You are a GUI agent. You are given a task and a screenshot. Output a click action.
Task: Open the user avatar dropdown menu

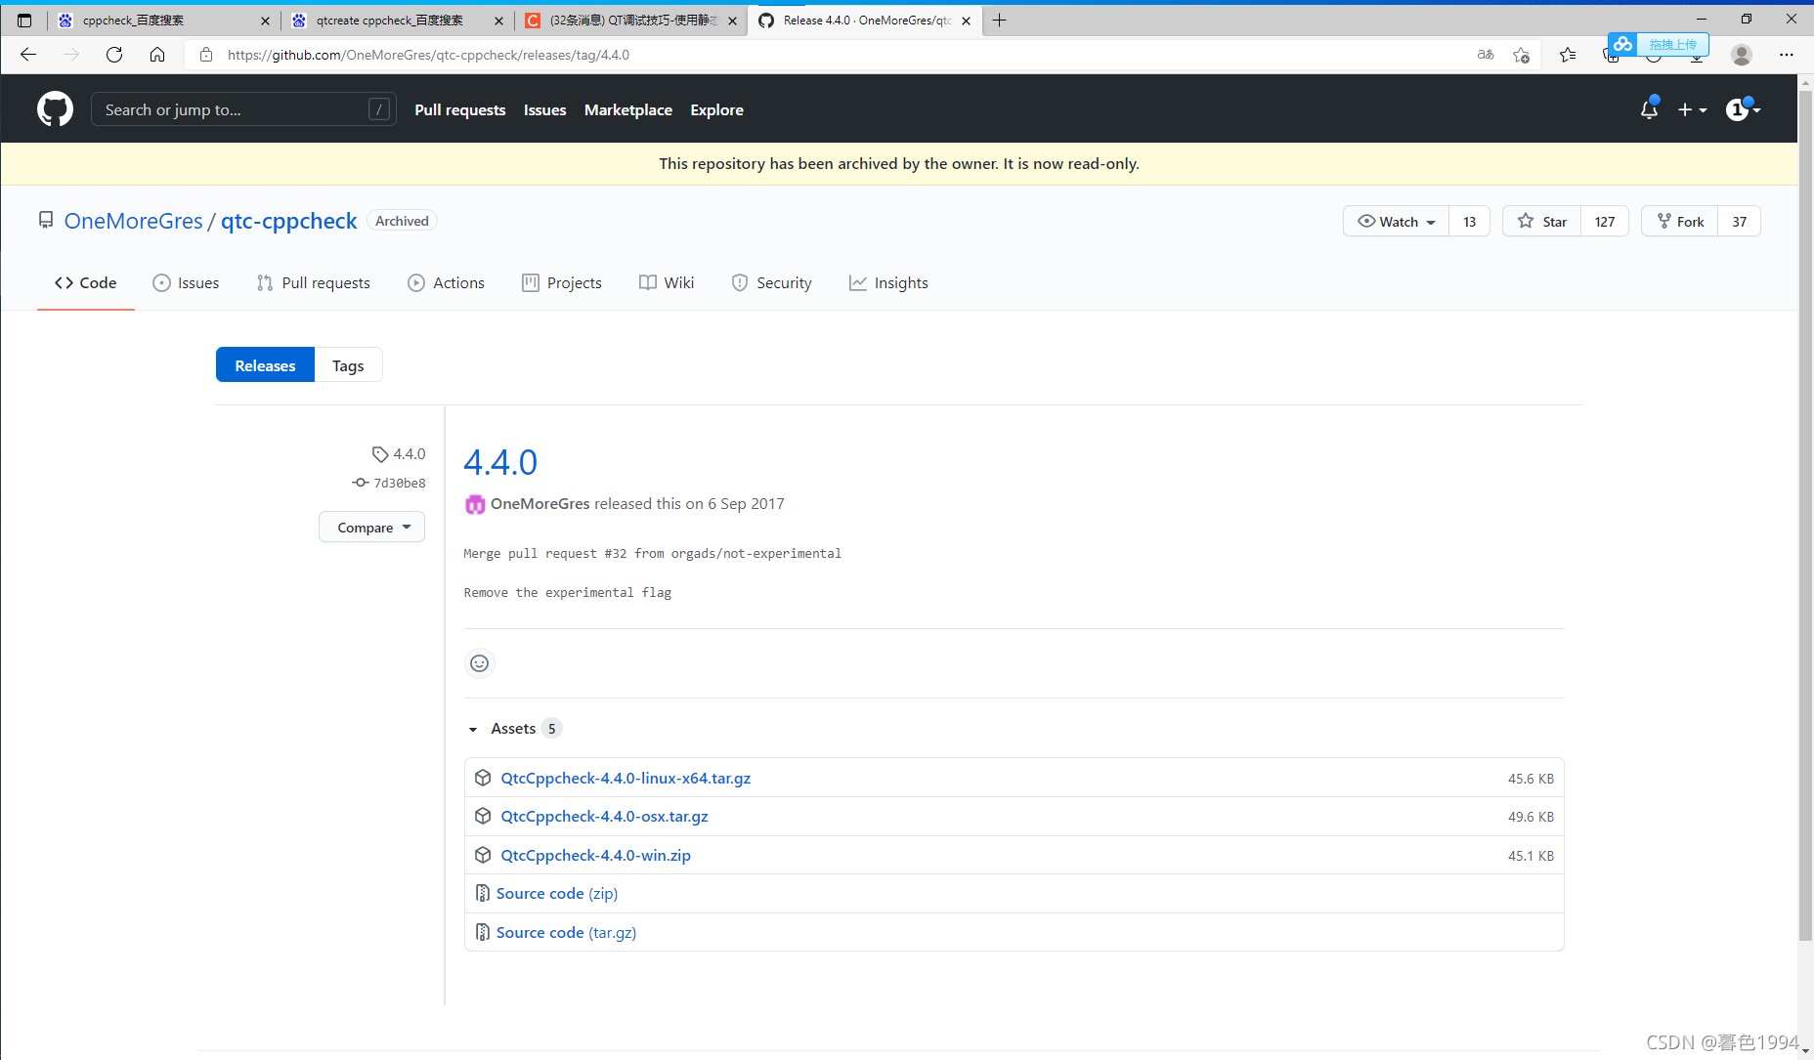click(x=1743, y=109)
